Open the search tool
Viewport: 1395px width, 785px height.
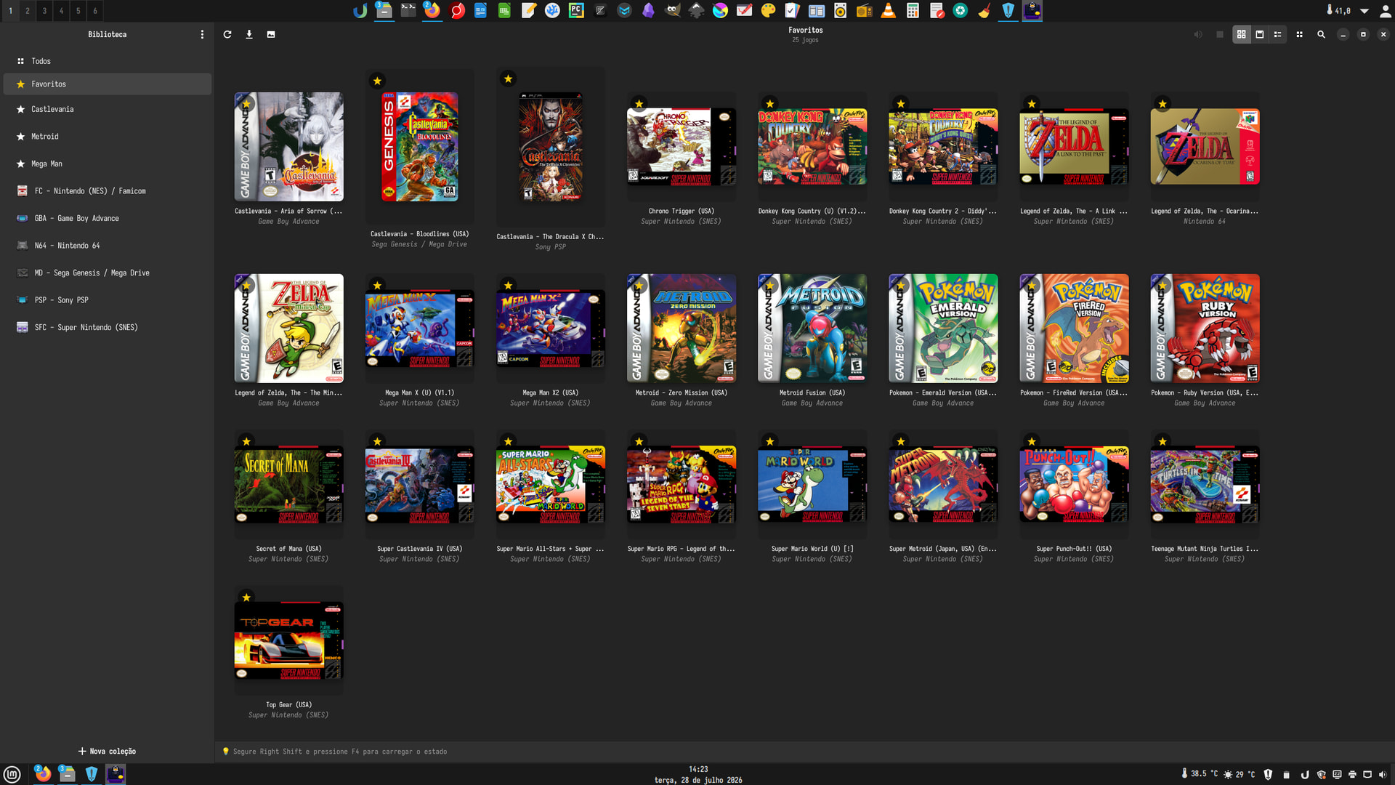pyautogui.click(x=1321, y=34)
